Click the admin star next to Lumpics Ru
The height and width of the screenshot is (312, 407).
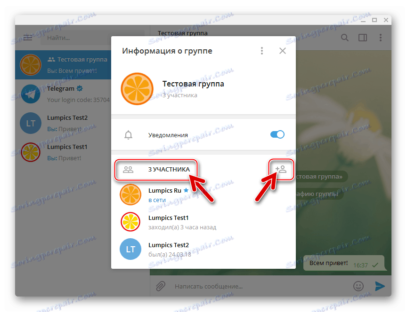(186, 190)
